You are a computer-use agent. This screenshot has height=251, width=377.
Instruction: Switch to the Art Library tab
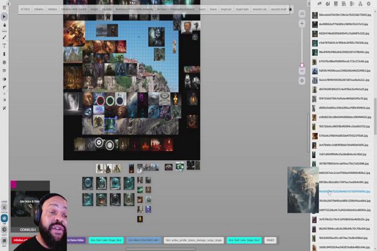tap(327, 4)
